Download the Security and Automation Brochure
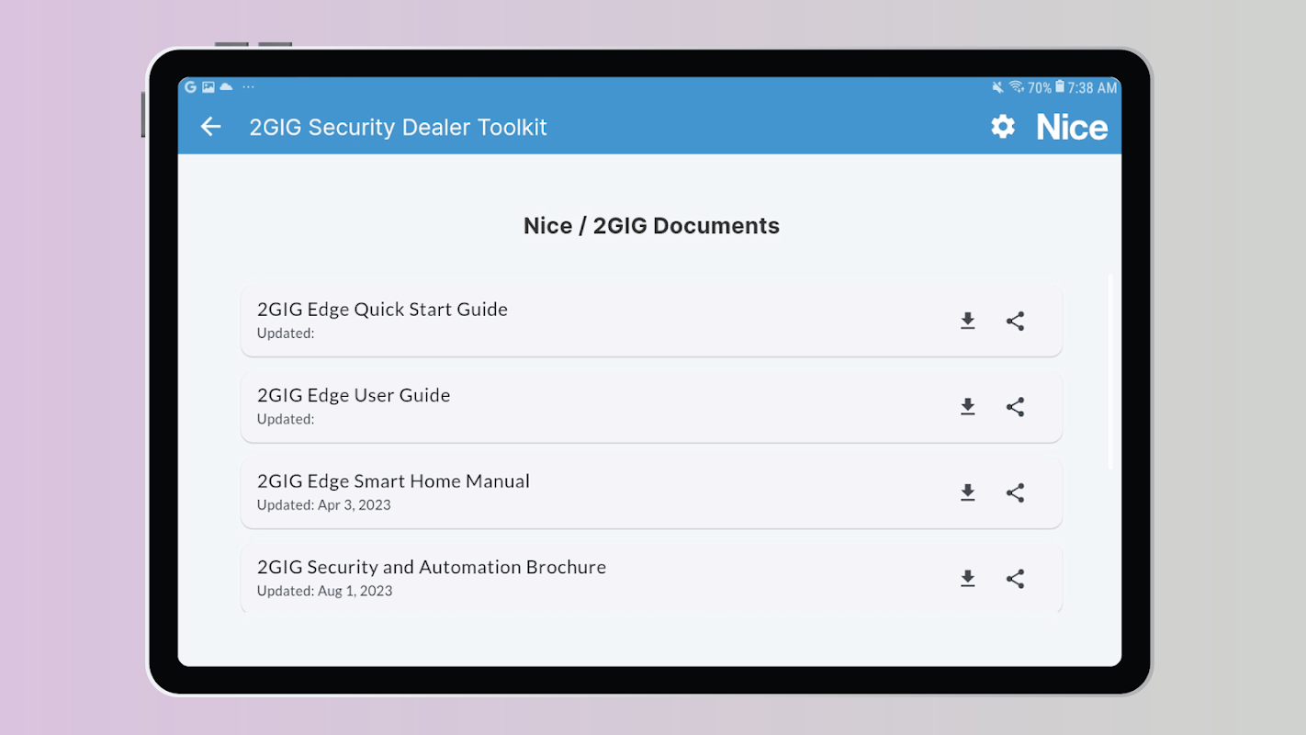This screenshot has height=735, width=1306. [967, 579]
